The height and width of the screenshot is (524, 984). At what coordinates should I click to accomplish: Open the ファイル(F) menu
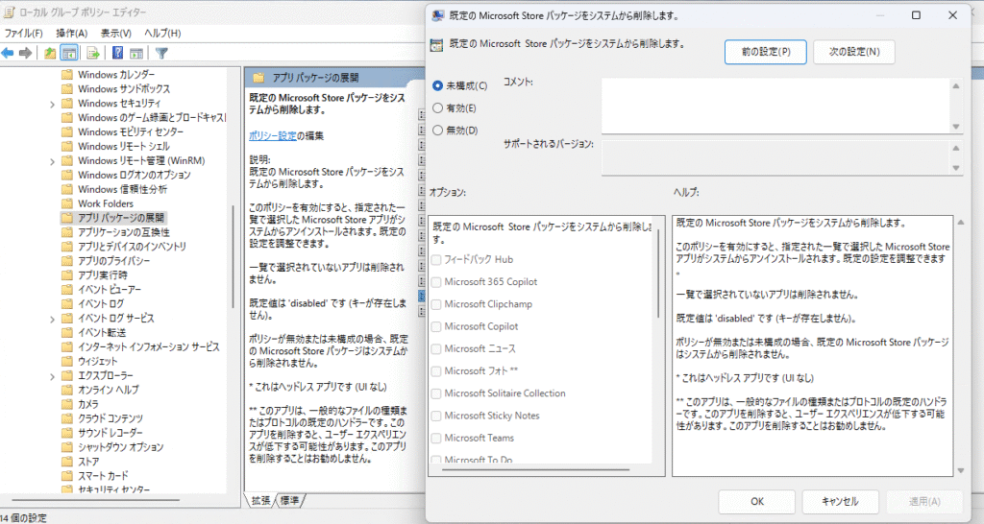tap(24, 34)
